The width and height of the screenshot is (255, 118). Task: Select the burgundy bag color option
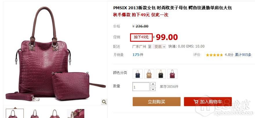[x=172, y=74]
